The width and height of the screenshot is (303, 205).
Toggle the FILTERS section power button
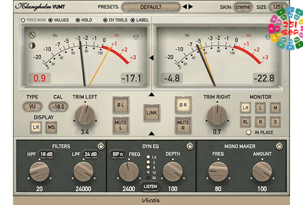click(101, 146)
